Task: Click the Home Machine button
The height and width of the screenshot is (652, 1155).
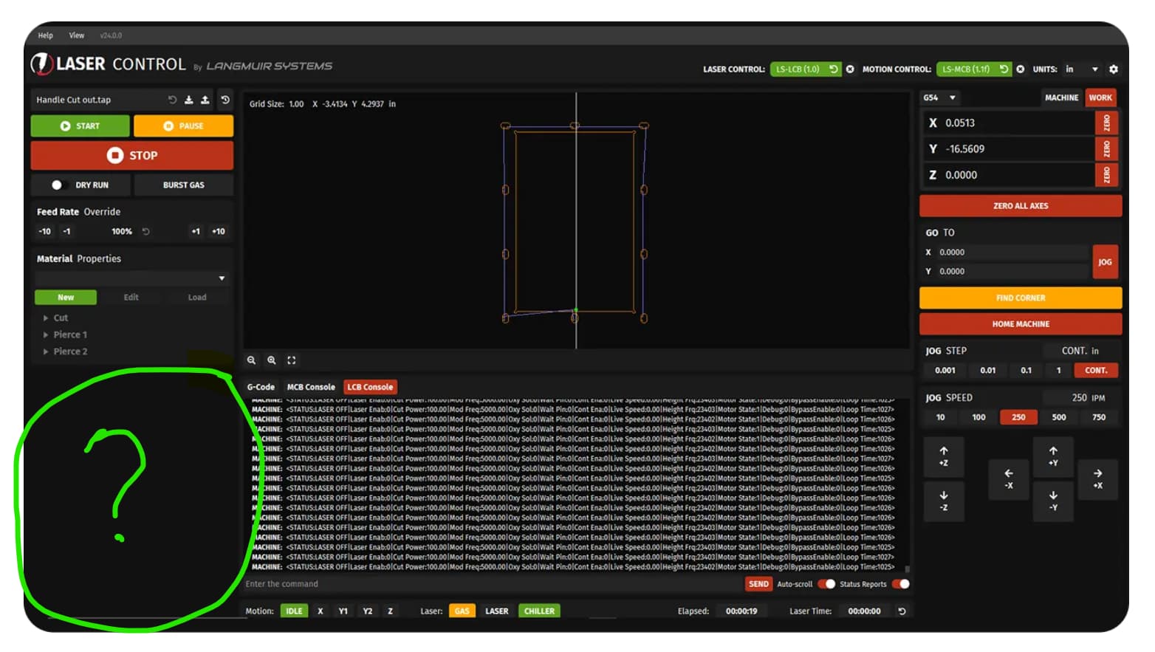Action: point(1020,324)
